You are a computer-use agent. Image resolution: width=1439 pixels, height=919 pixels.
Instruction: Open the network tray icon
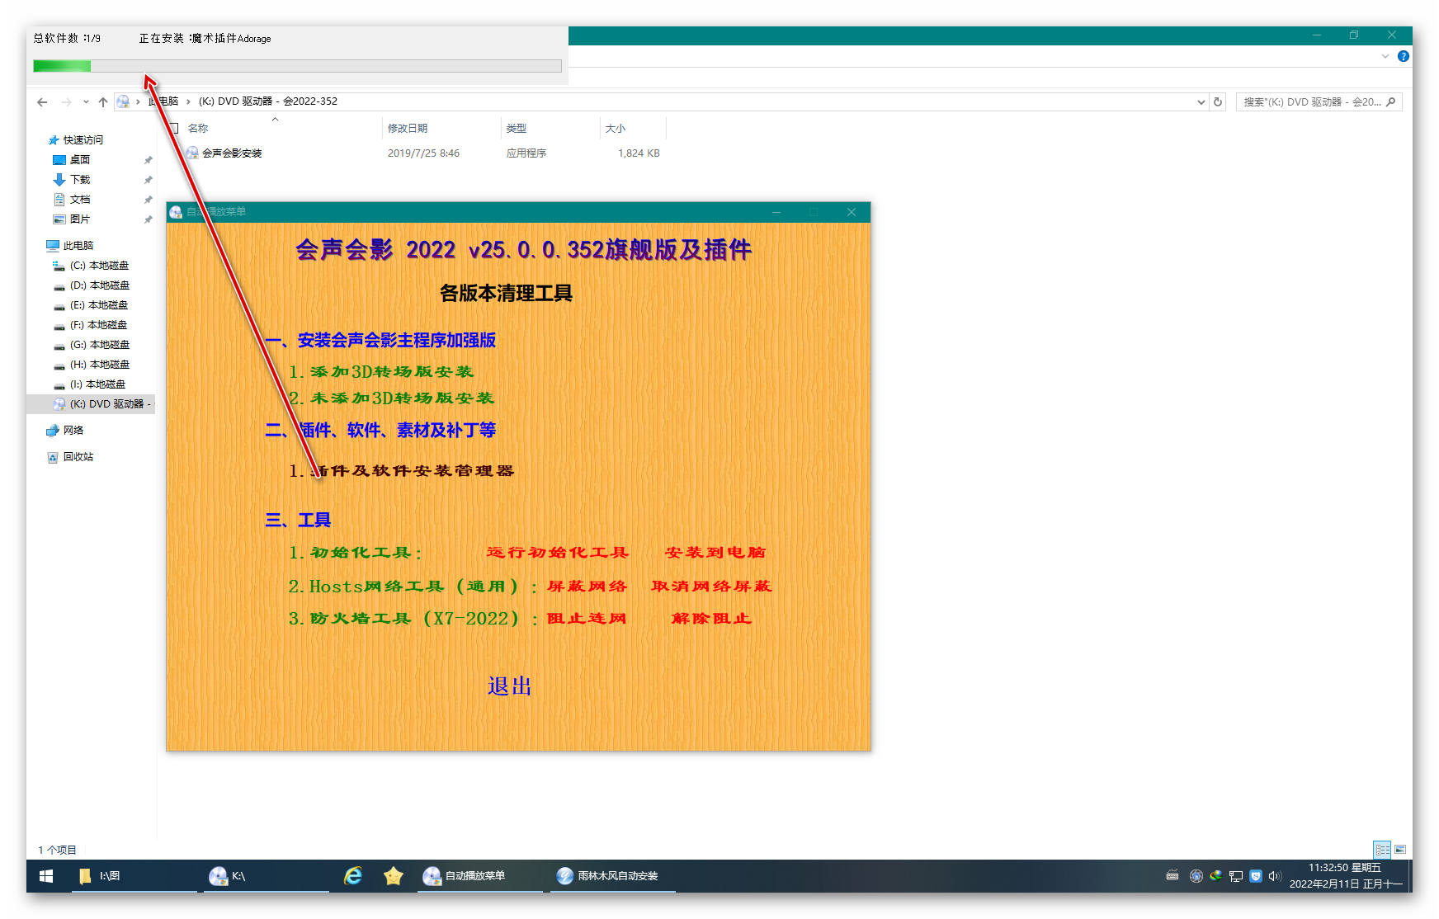tap(1236, 876)
